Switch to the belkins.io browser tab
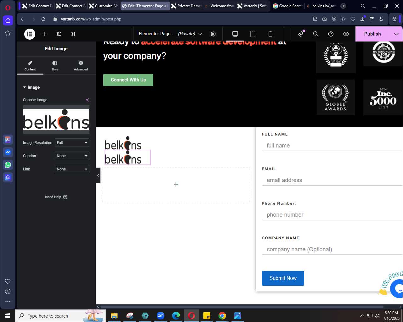The width and height of the screenshot is (403, 322). [321, 6]
